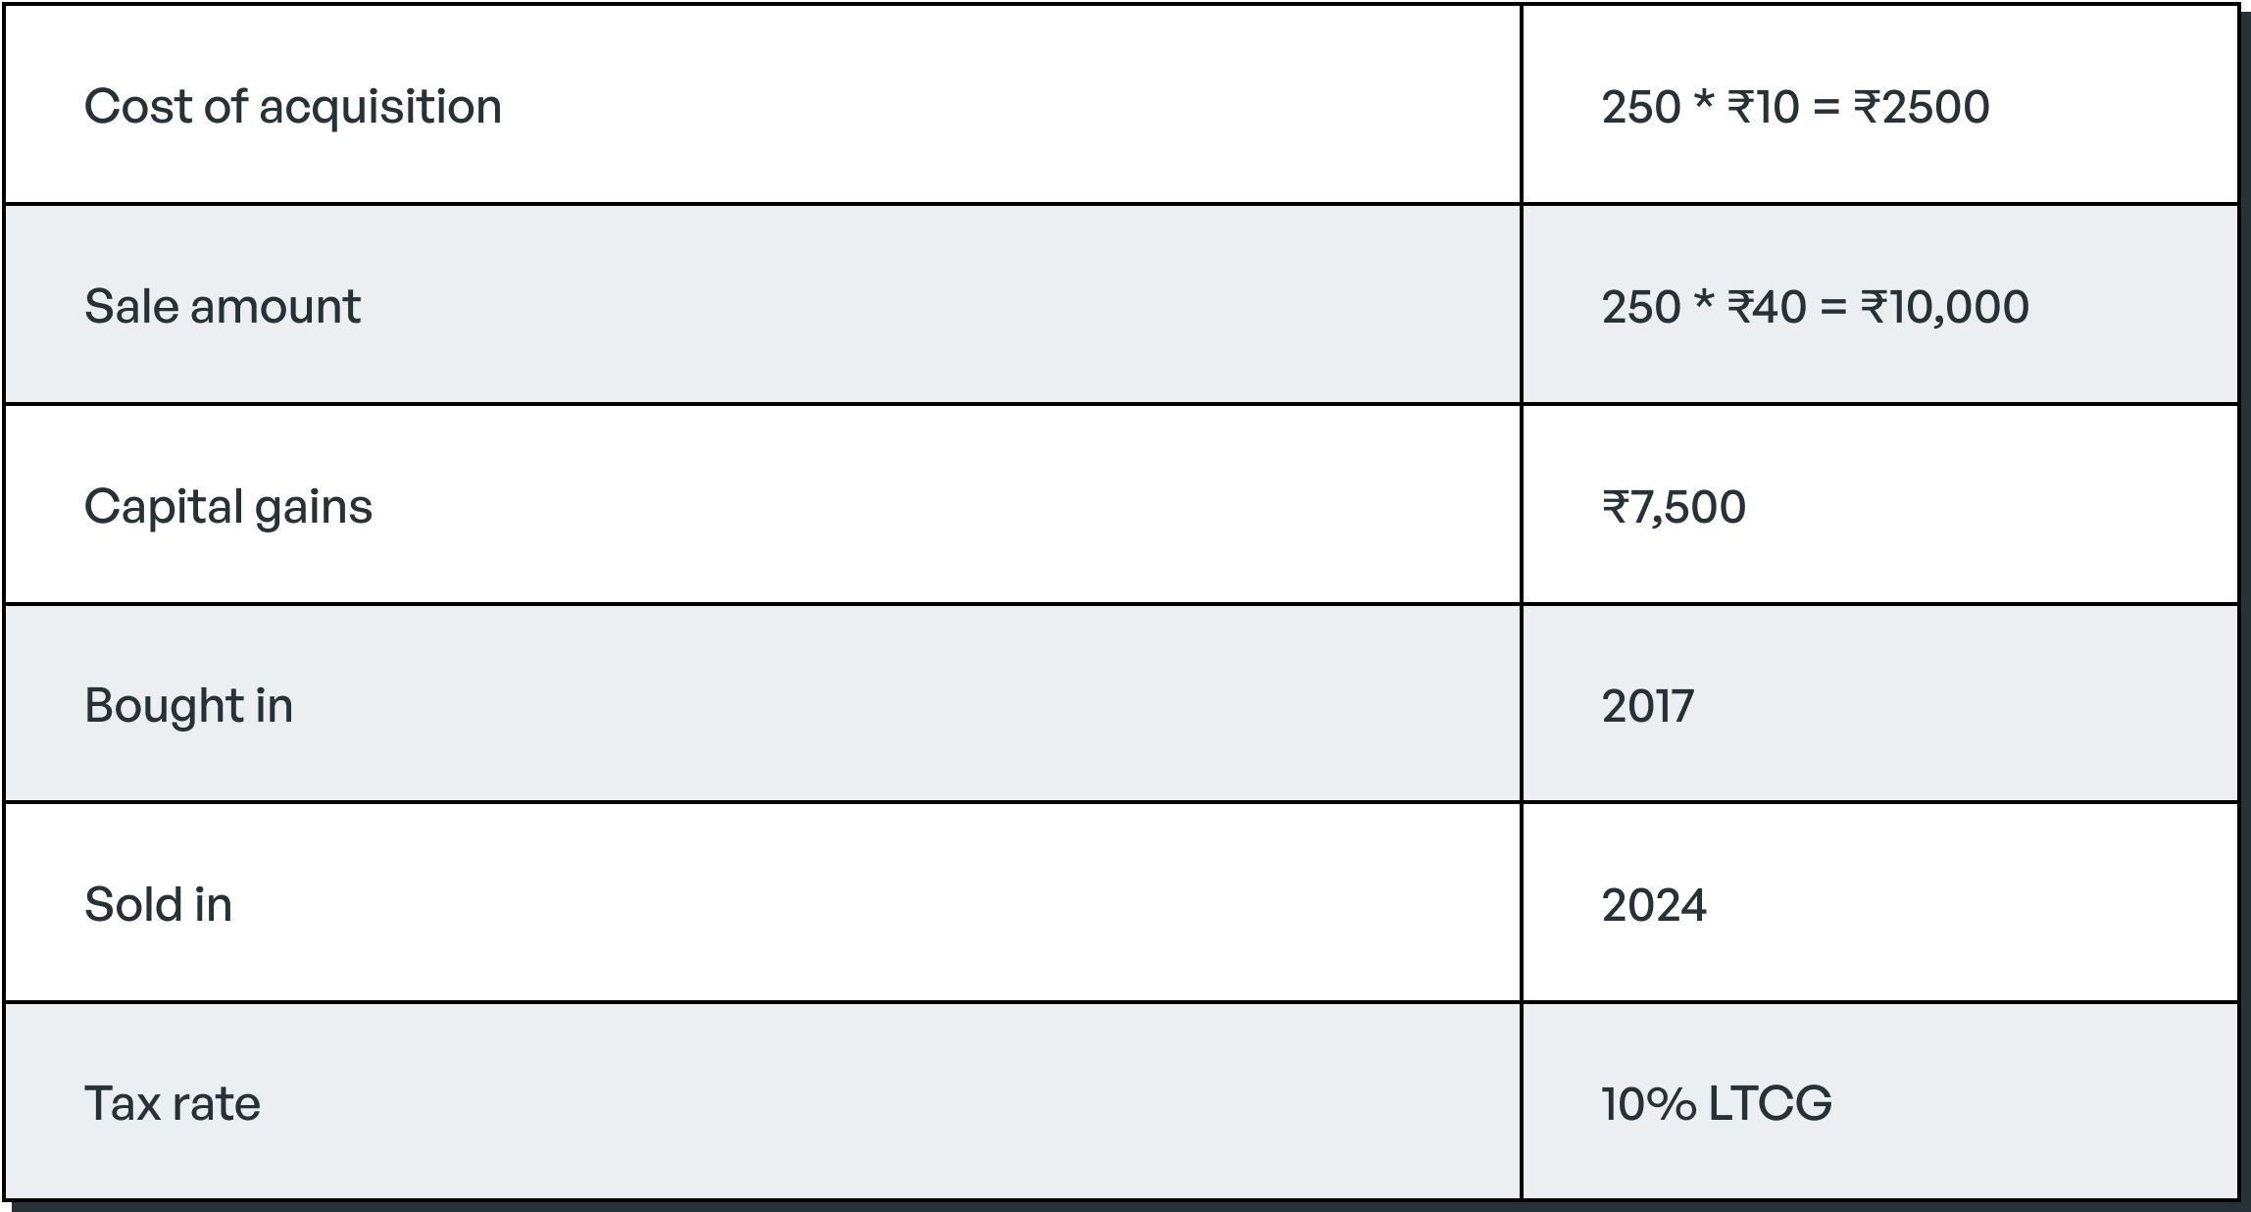Click the 250 quantity in acquisition row

[x=1640, y=107]
